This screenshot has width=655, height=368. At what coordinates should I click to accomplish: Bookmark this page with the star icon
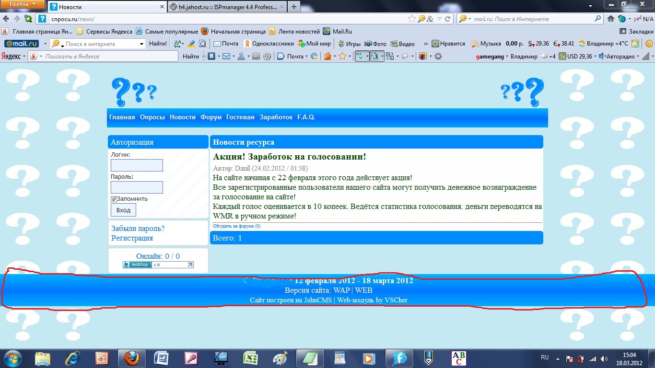click(411, 19)
